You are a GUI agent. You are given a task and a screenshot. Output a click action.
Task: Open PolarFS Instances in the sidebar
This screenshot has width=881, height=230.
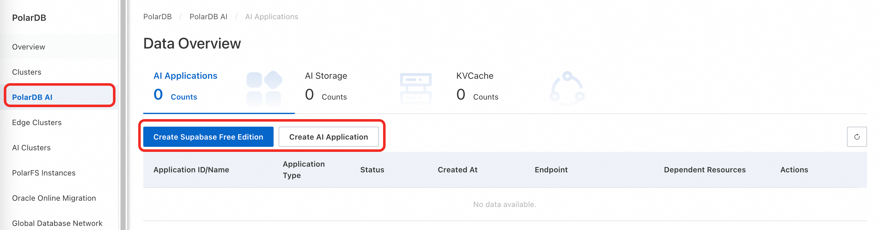click(59, 173)
